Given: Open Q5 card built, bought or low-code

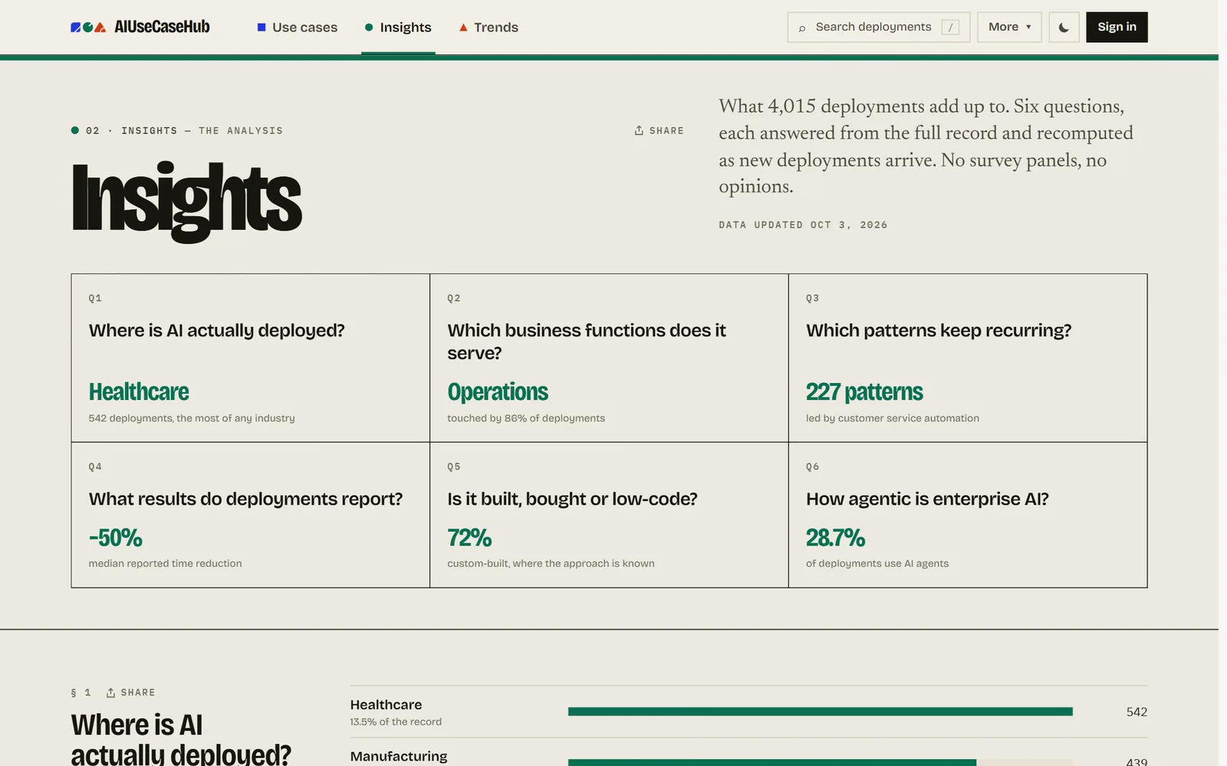Looking at the screenshot, I should (609, 515).
